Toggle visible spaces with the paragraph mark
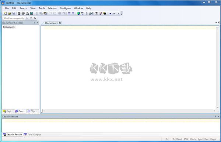 point(73,13)
